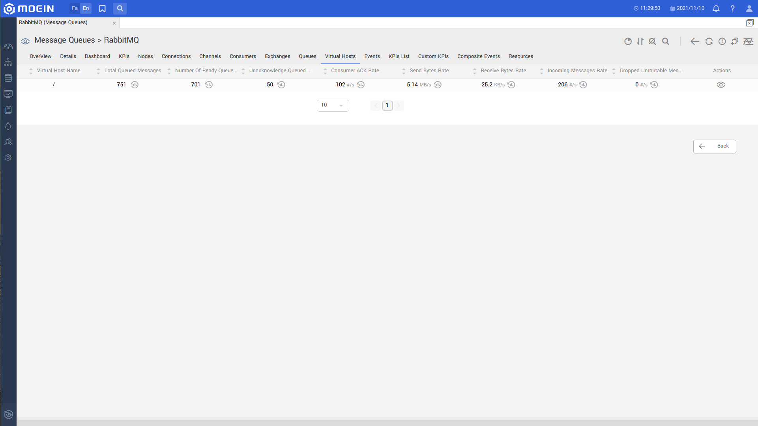Open history chart for Consumer ACK 102
The image size is (758, 426).
point(361,85)
